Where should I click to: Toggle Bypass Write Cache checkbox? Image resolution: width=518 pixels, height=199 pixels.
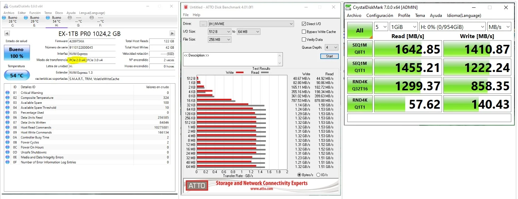304,31
